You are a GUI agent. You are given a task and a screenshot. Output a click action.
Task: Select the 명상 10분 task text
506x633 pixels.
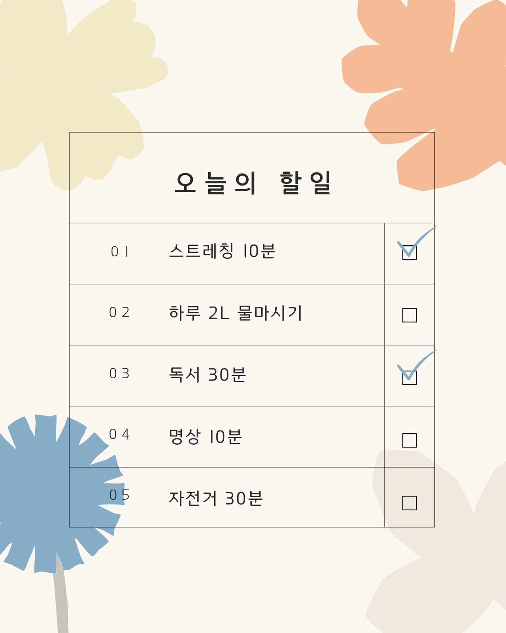[x=206, y=436]
